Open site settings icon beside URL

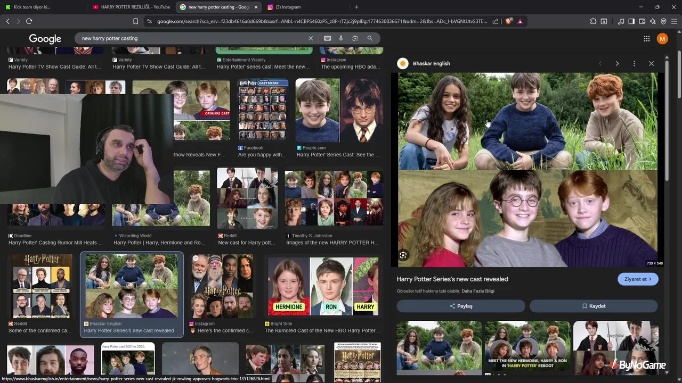[149, 21]
